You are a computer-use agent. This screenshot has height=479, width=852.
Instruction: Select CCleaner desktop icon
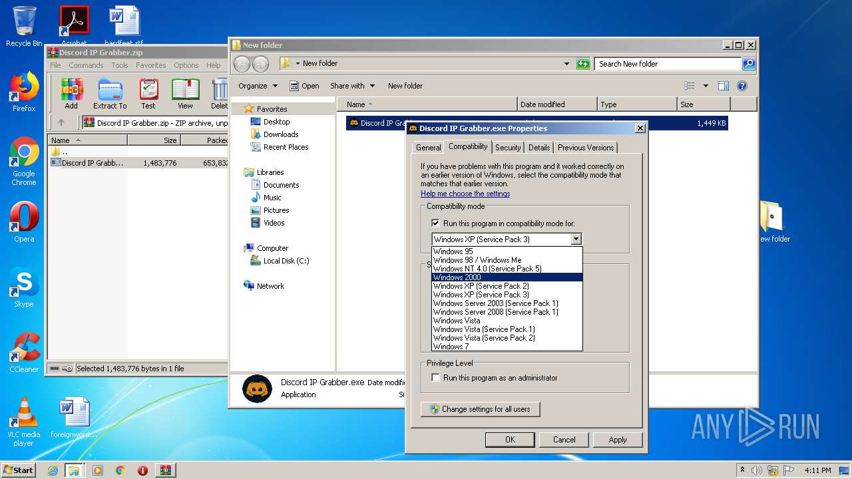click(x=24, y=353)
